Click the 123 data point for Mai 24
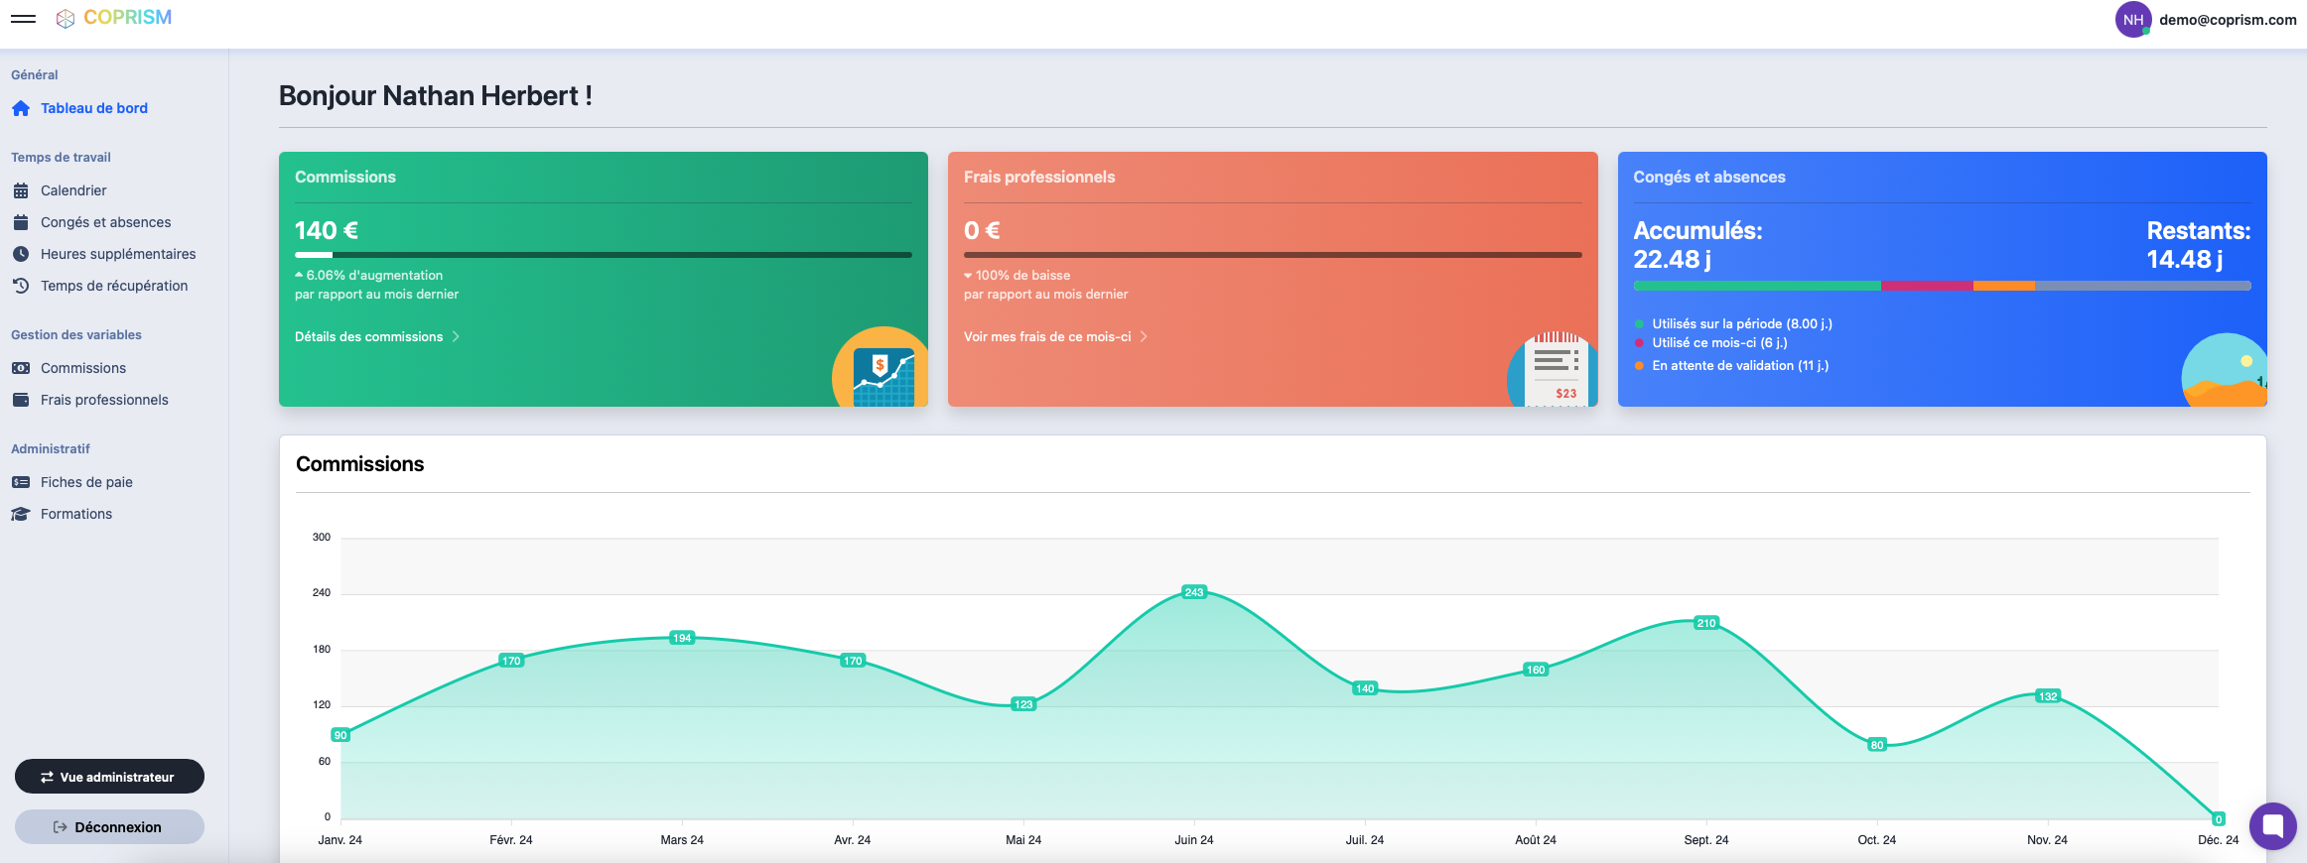This screenshot has height=863, width=2307. click(1023, 704)
